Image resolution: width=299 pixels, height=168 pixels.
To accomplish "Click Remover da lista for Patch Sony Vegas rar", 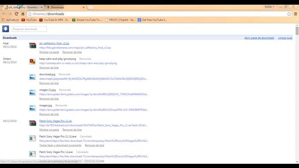I will click(72, 130).
